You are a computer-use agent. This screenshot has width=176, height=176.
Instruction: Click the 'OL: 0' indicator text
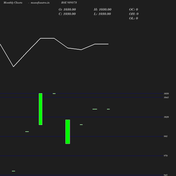click(133, 18)
